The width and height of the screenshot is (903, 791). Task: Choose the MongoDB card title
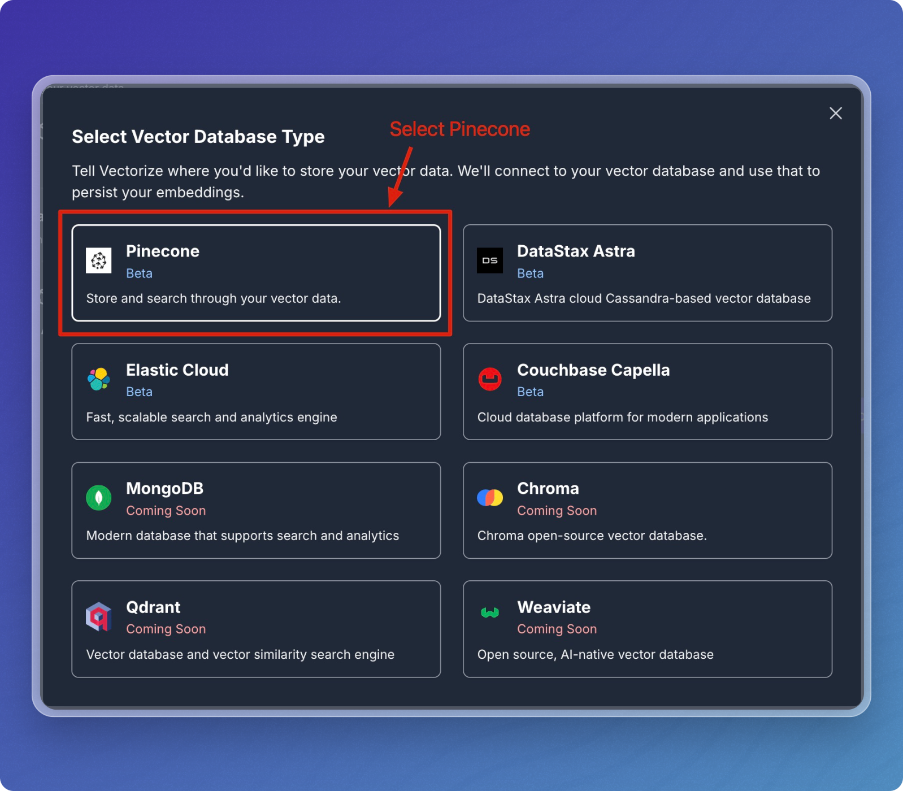point(164,488)
